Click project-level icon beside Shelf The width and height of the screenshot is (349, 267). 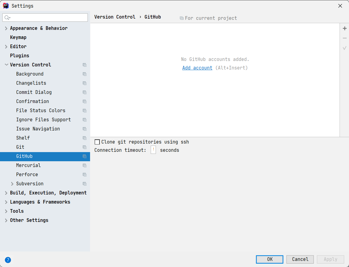point(85,138)
